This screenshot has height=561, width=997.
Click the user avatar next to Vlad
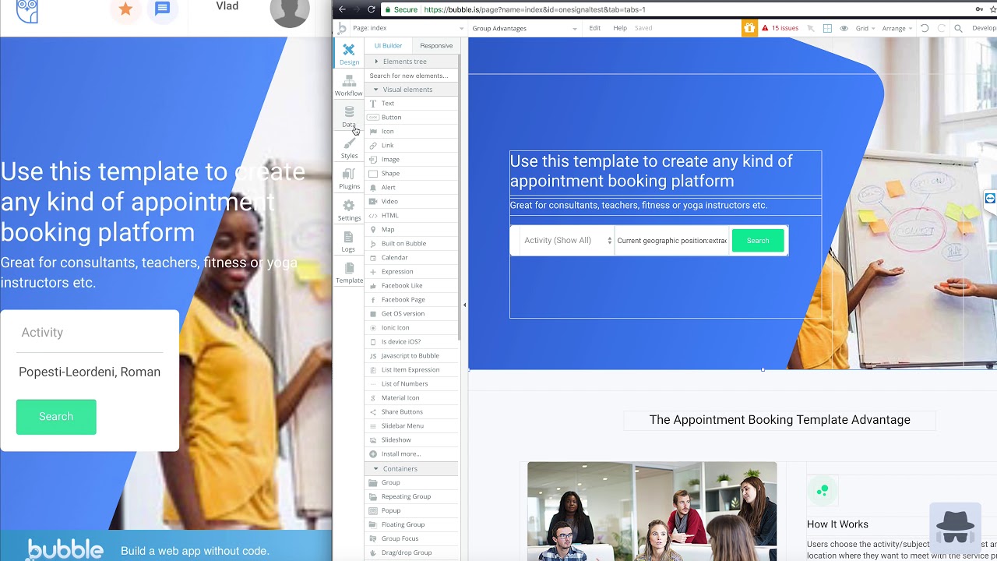(x=290, y=10)
